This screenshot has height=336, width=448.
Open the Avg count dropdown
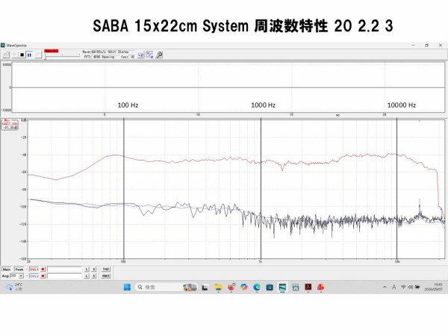(x=21, y=276)
